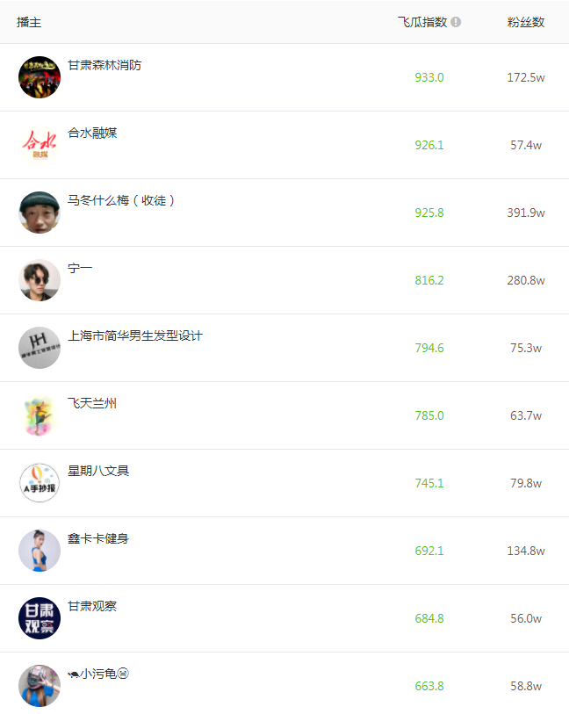
Task: Click the 飞瓜指数 info help icon
Action: (x=456, y=23)
